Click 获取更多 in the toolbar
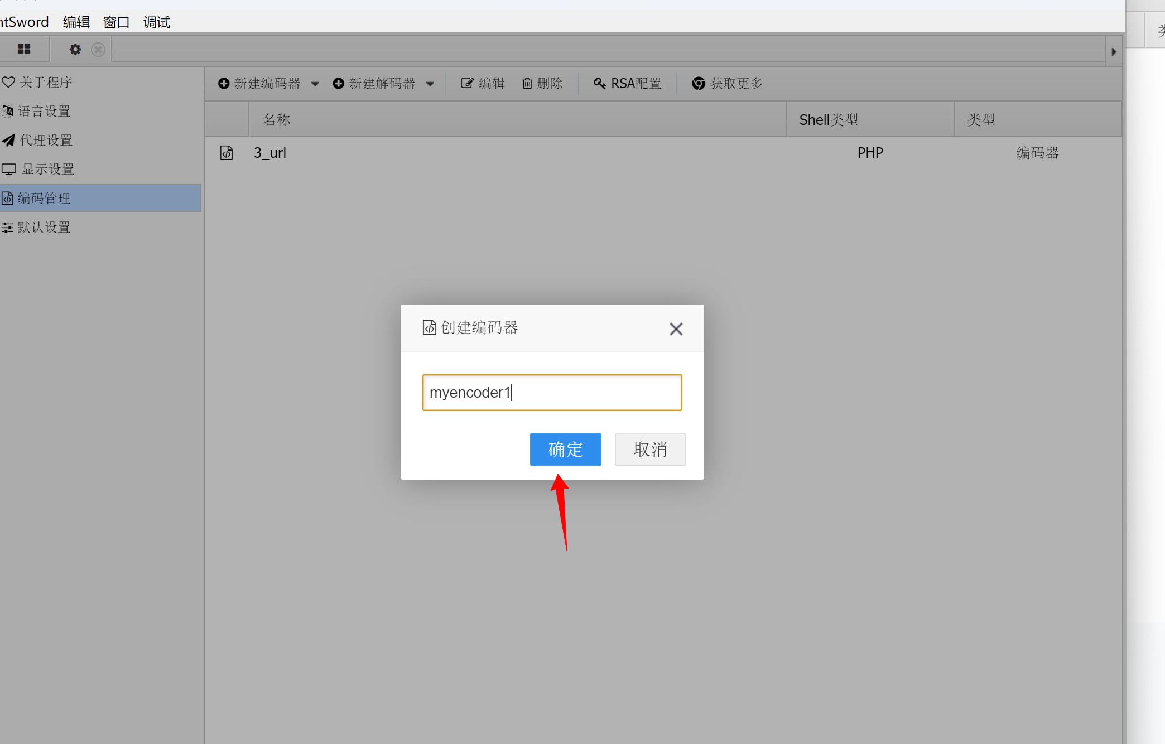1165x744 pixels. (x=728, y=84)
